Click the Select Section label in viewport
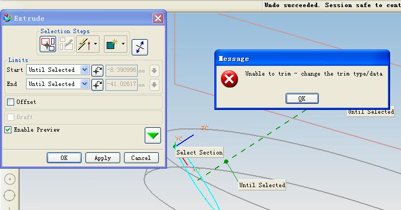 point(200,152)
